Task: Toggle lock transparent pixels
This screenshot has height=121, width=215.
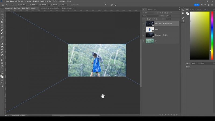Action: coord(148,19)
